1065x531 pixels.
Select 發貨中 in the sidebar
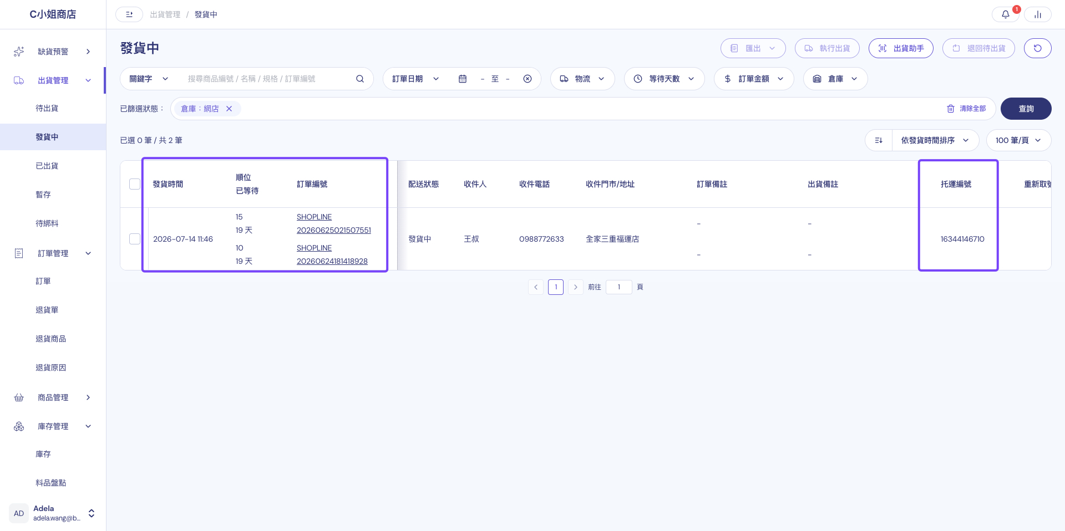(53, 137)
